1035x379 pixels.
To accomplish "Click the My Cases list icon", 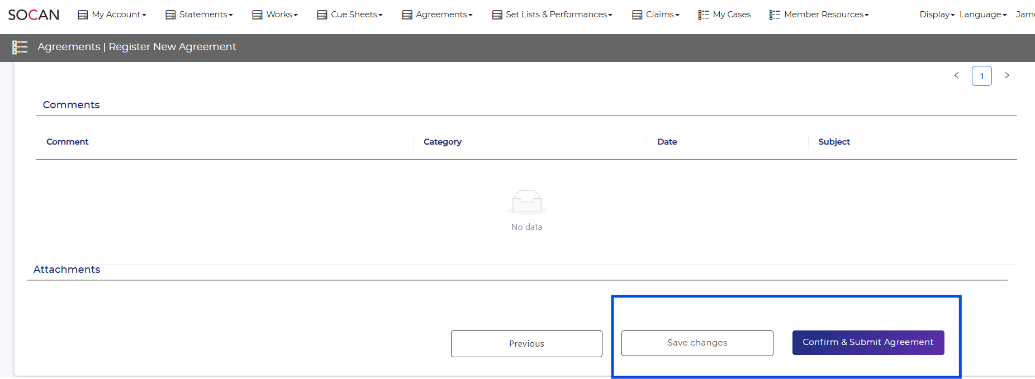I will [x=703, y=15].
